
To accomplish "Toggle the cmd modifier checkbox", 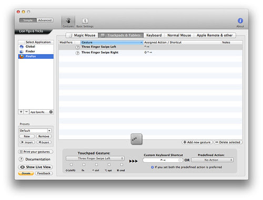I will [122, 165].
